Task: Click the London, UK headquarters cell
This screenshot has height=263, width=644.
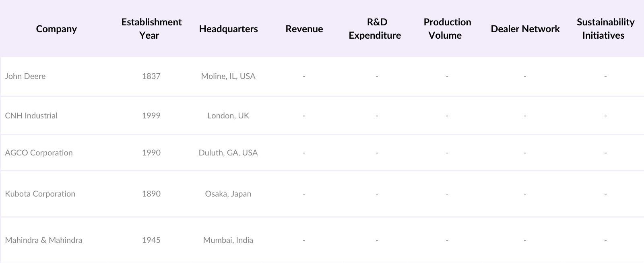Action: (x=228, y=116)
